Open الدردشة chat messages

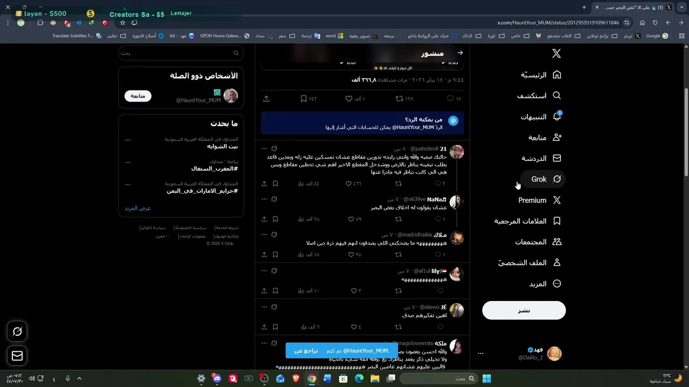(x=542, y=159)
